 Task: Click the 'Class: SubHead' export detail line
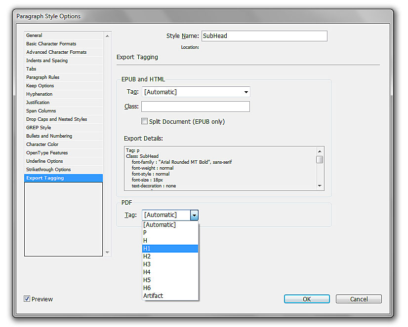tap(142, 156)
